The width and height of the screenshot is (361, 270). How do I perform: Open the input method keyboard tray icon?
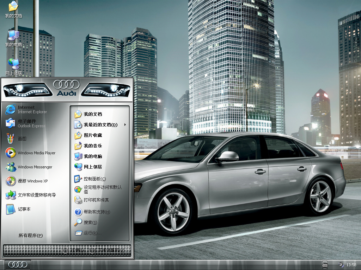[x=325, y=265]
